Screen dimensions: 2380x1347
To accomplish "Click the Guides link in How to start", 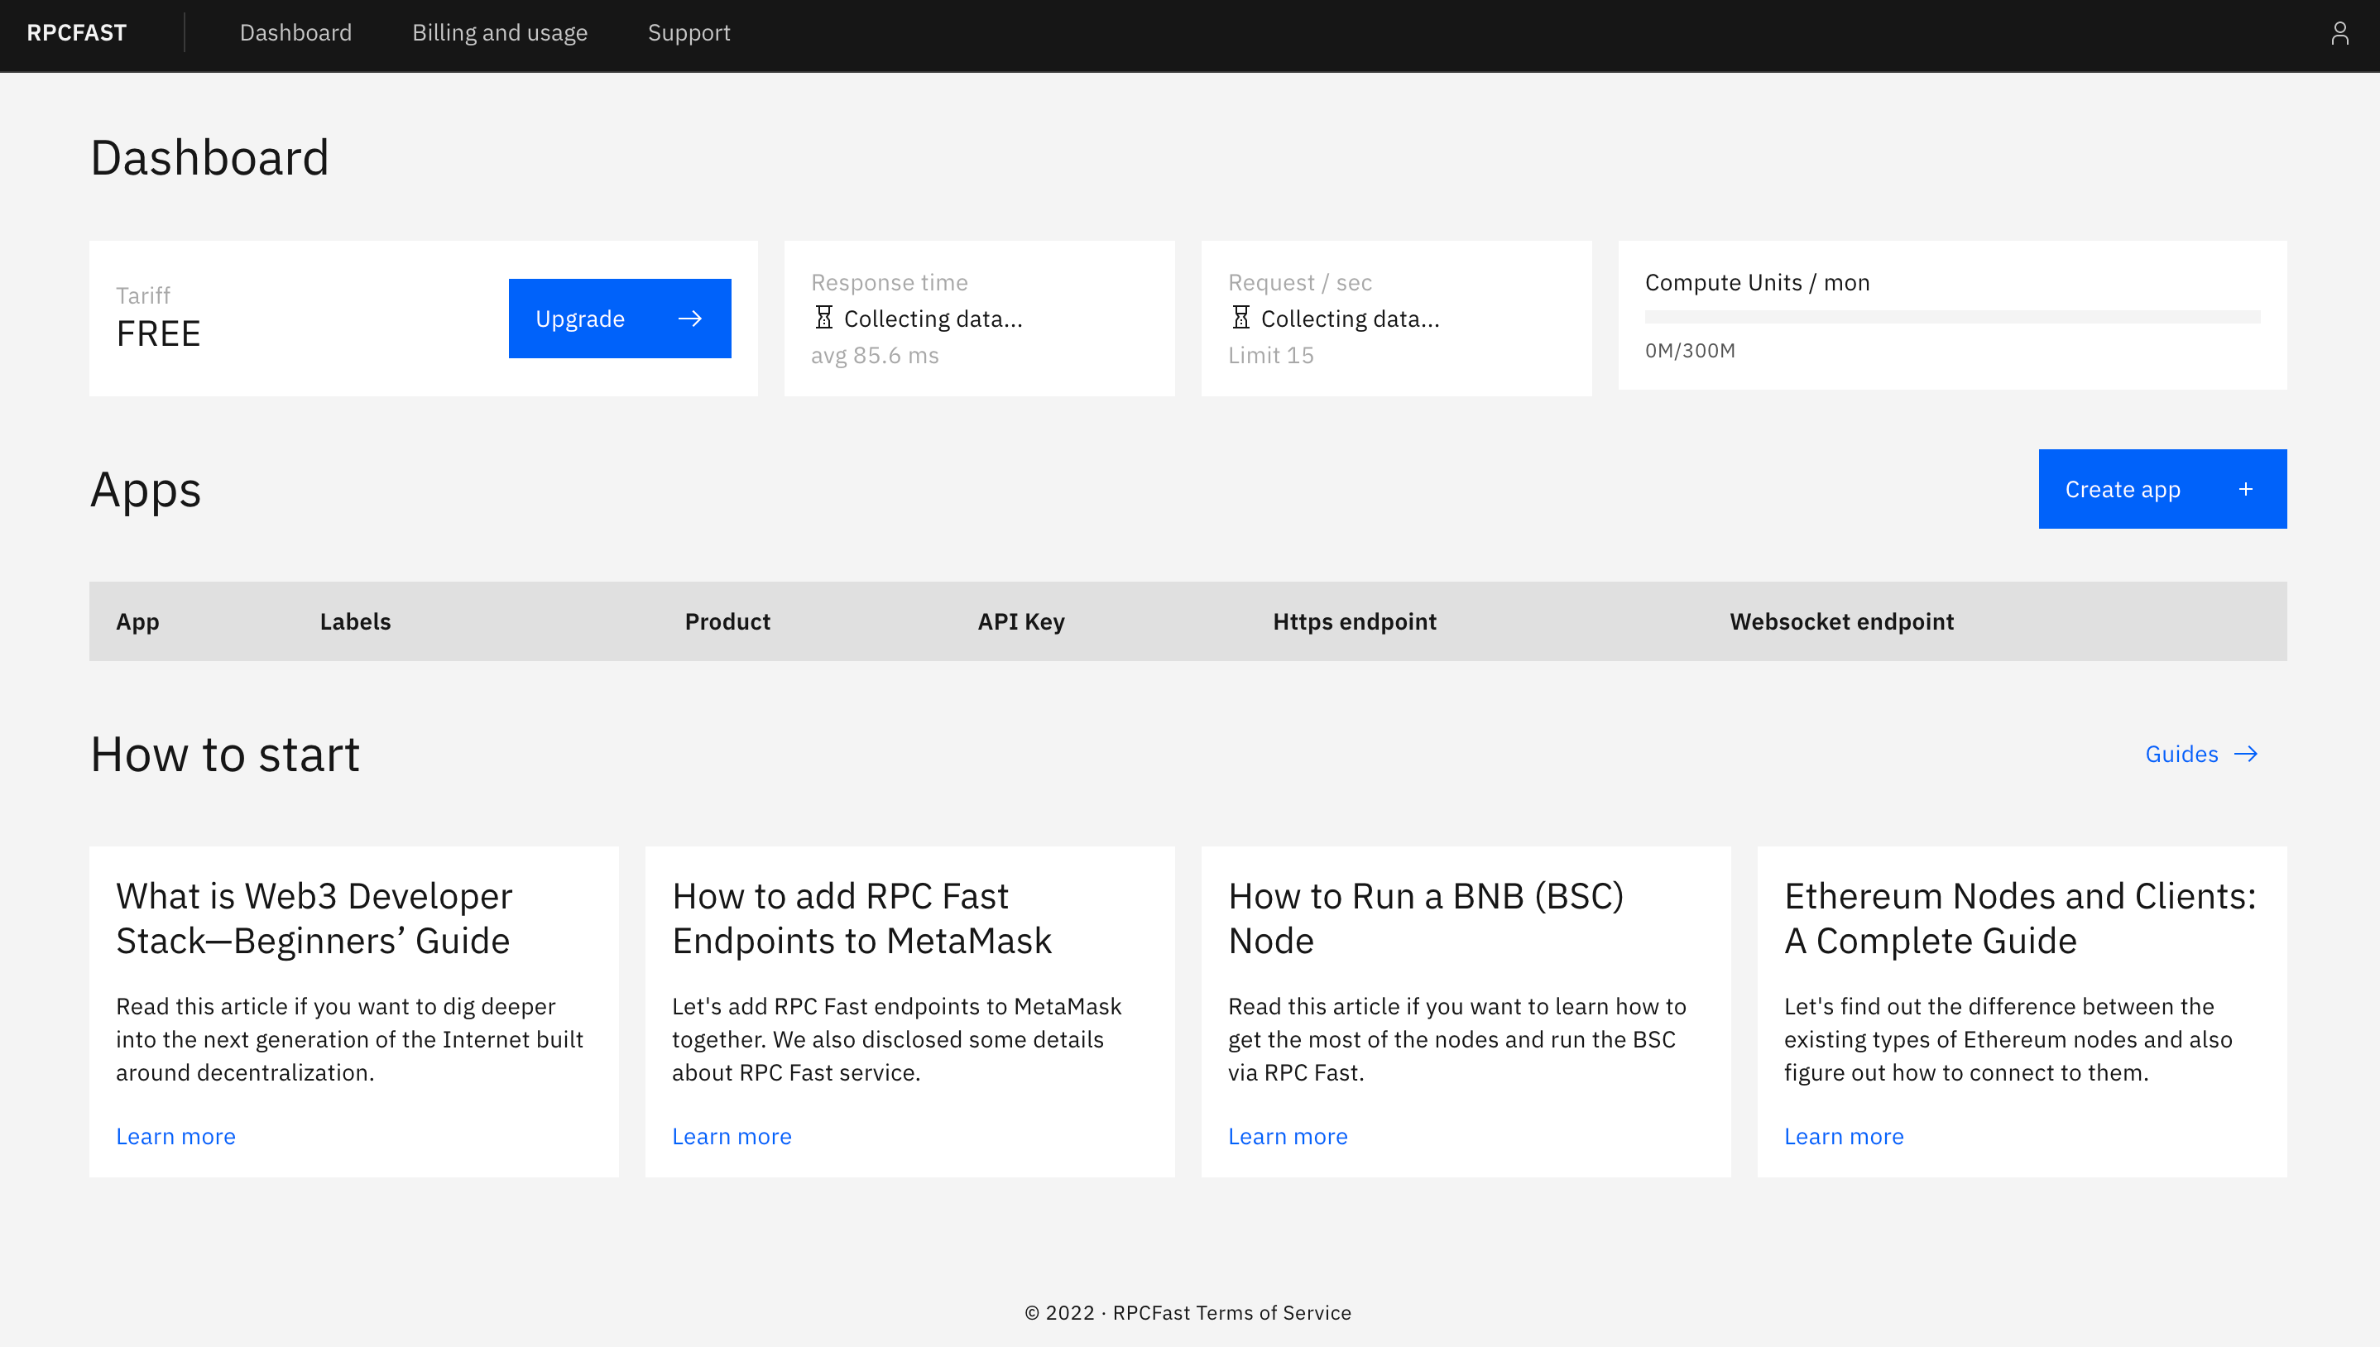I will (2181, 754).
